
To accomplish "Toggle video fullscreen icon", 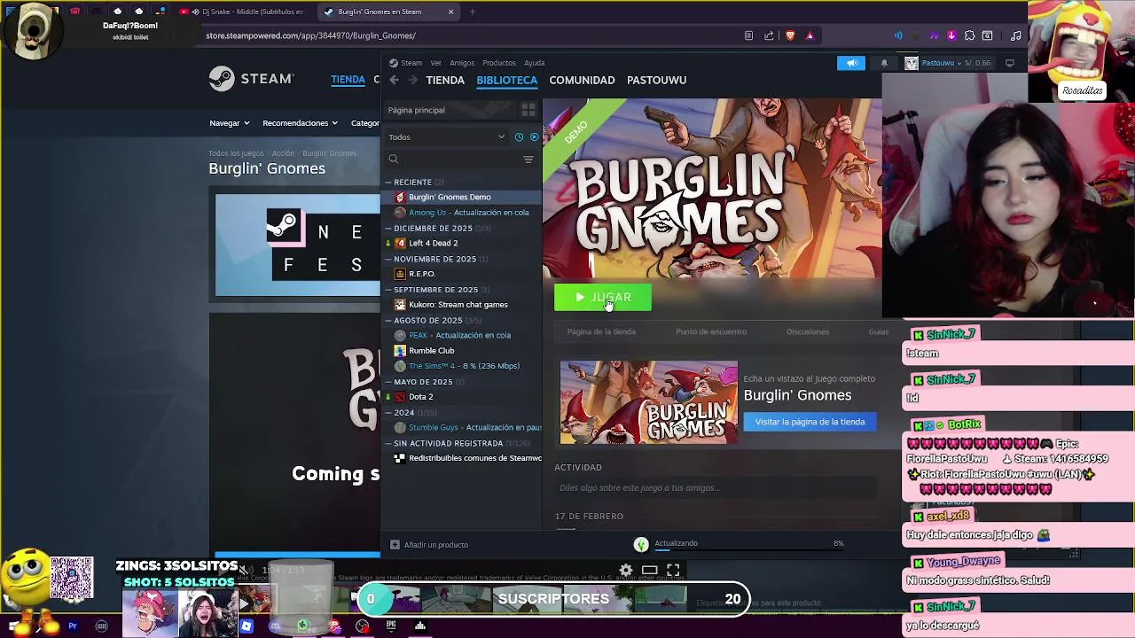I will click(673, 571).
